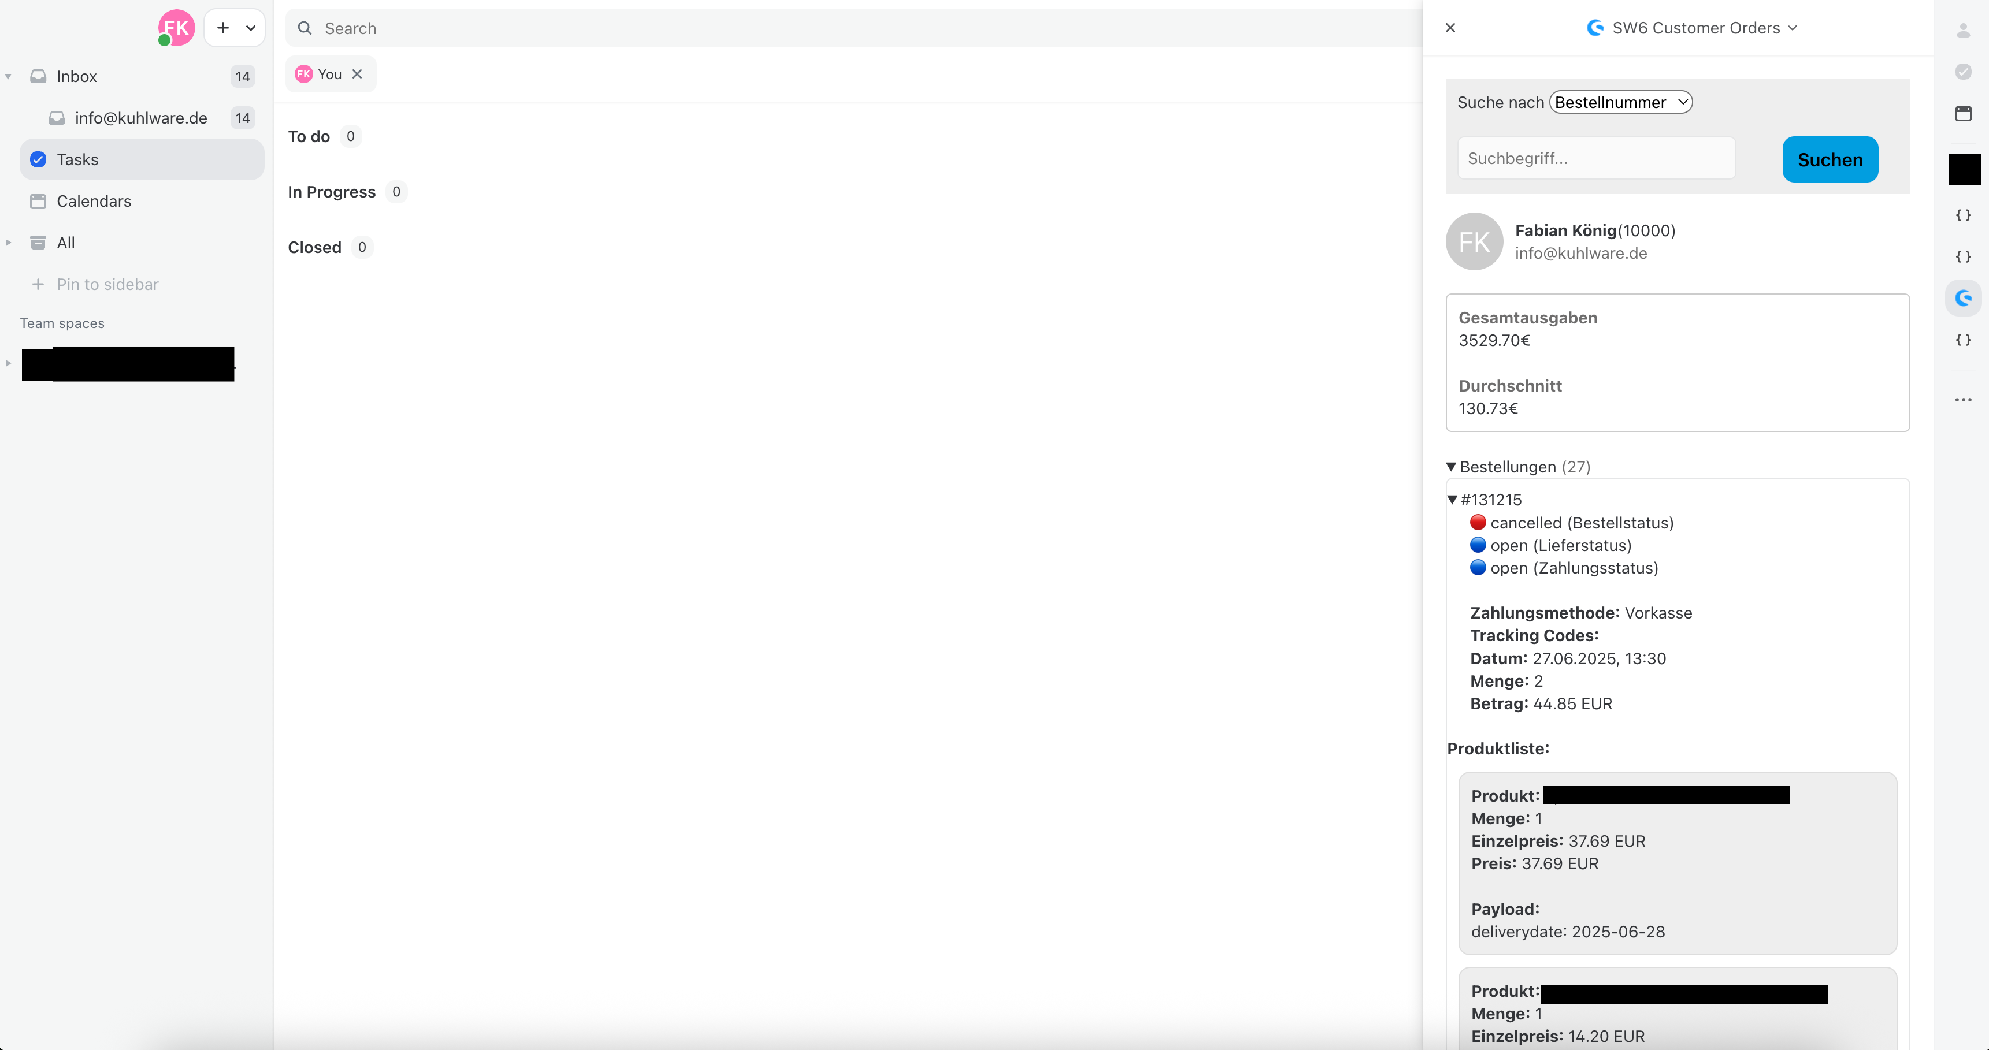The height and width of the screenshot is (1050, 1989).
Task: Collapse the Bestellungen (27) list
Action: 1451,467
